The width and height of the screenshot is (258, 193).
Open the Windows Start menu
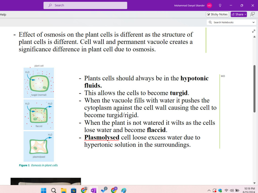[x=44, y=190]
